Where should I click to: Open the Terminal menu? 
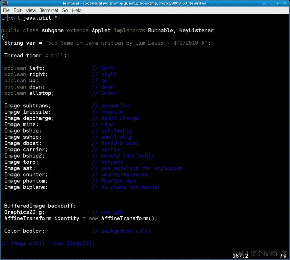[49, 11]
